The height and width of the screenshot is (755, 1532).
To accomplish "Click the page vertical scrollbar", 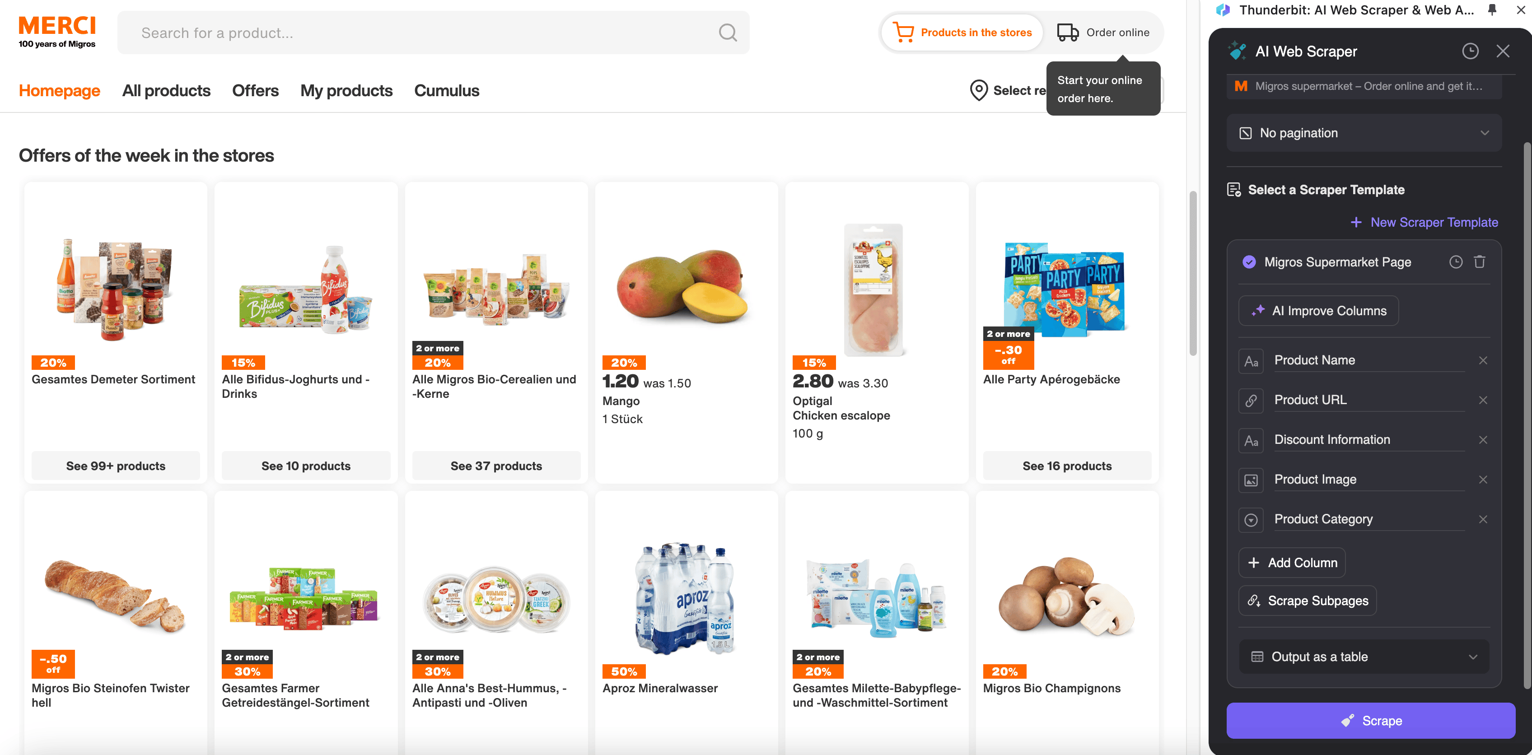I will pyautogui.click(x=1192, y=274).
